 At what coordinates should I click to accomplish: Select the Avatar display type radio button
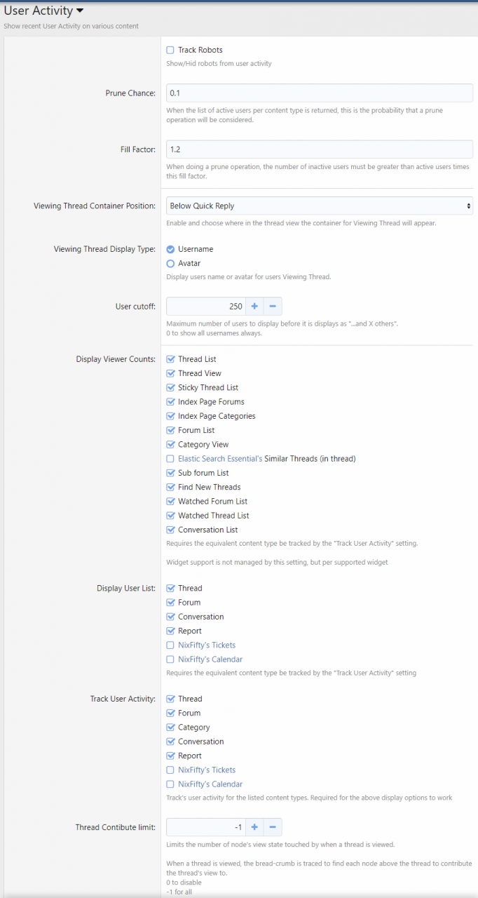(170, 263)
